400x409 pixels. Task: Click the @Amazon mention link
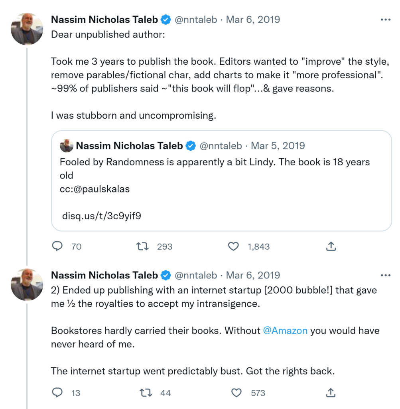[x=285, y=331]
